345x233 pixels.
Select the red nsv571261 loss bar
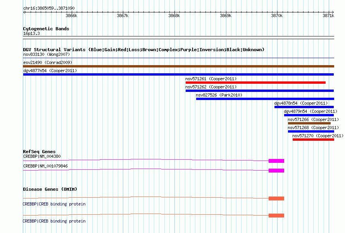255,83
